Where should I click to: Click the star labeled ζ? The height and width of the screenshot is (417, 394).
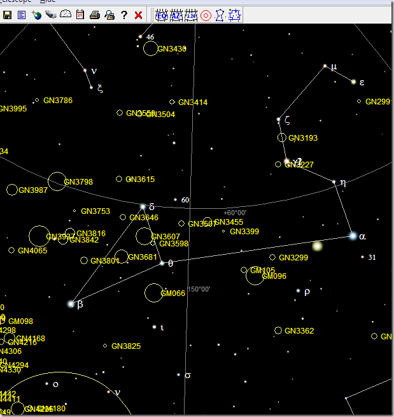278,120
